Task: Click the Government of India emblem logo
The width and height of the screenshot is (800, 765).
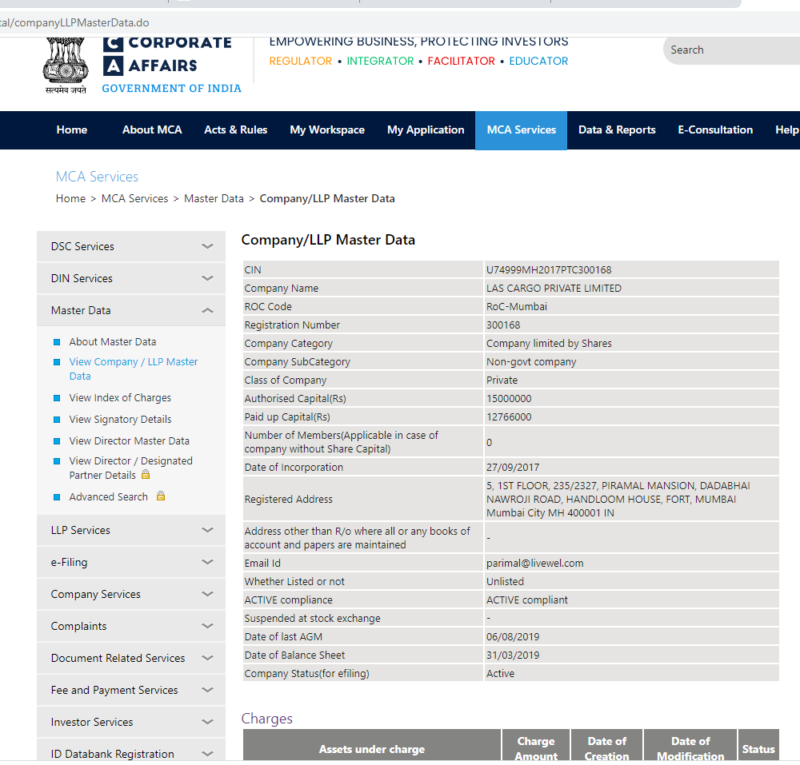Action: pos(66,66)
